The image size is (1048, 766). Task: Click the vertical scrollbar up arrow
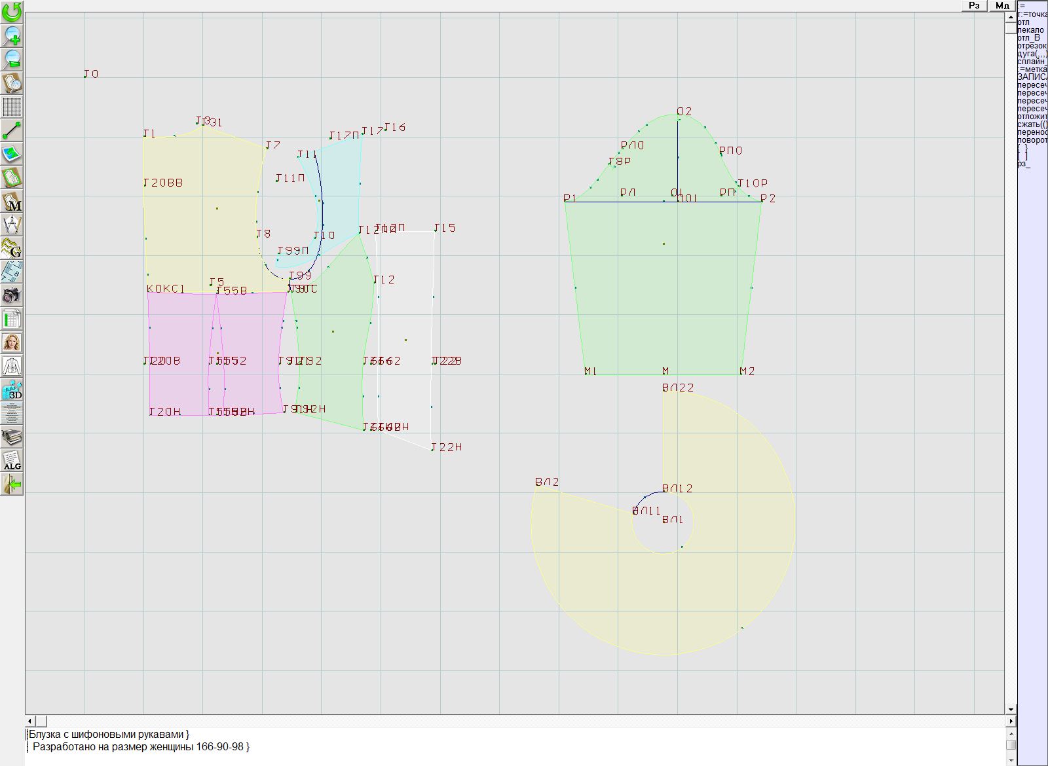[x=1011, y=16]
